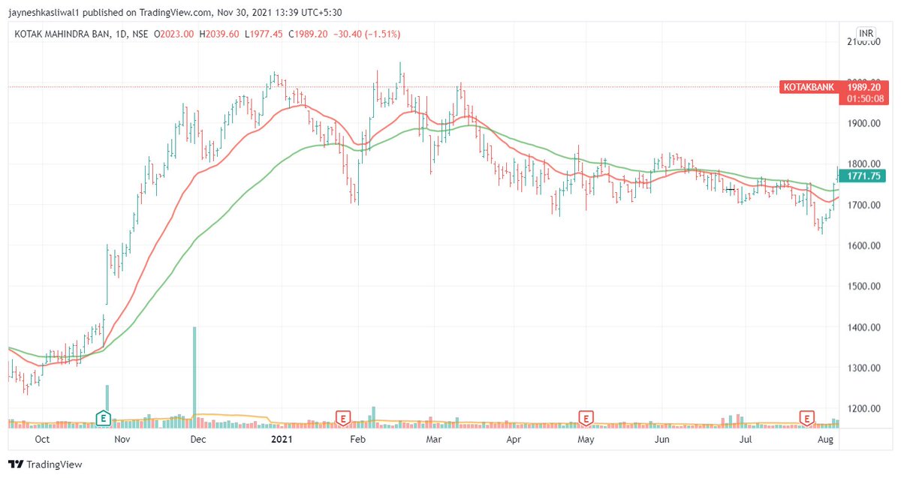
Task: Click the KOTAK MAHINDRA BAN symbol title
Action: coord(62,35)
